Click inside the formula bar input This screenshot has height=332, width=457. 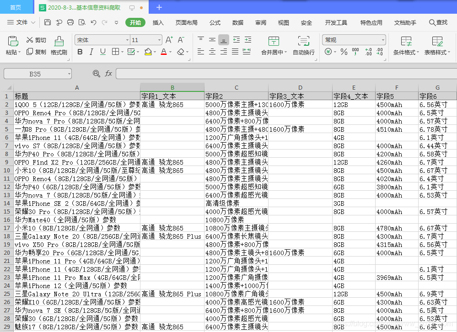(286, 74)
